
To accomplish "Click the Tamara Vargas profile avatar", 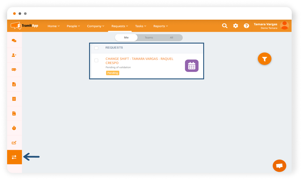I will point(284,26).
